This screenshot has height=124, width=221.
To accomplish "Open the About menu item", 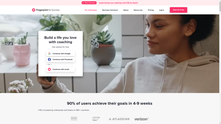I will (126, 10).
